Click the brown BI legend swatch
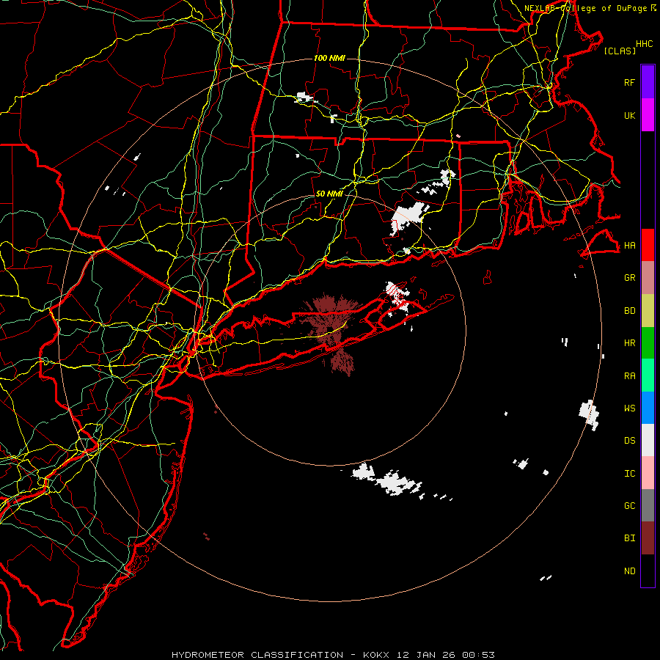Viewport: 660px width, 660px height. 648,538
